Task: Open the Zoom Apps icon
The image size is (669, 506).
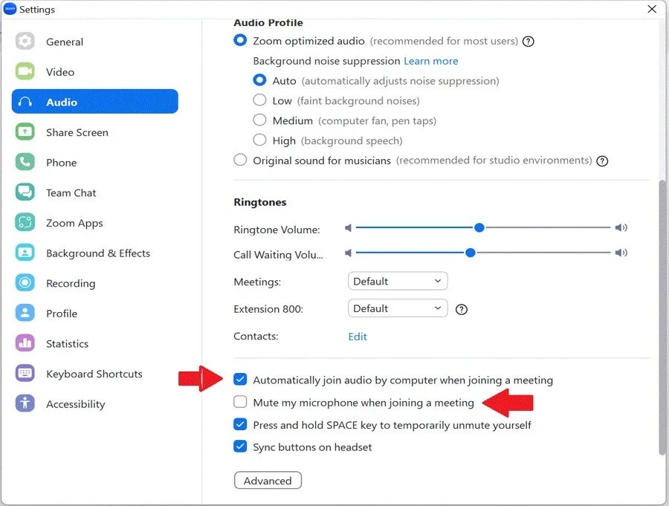Action: point(25,222)
